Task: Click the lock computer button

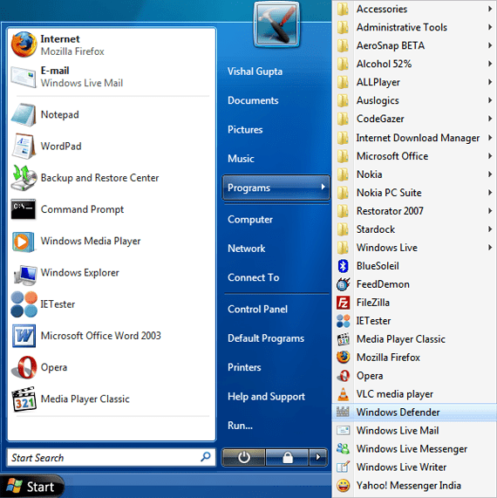Action: coord(287,457)
